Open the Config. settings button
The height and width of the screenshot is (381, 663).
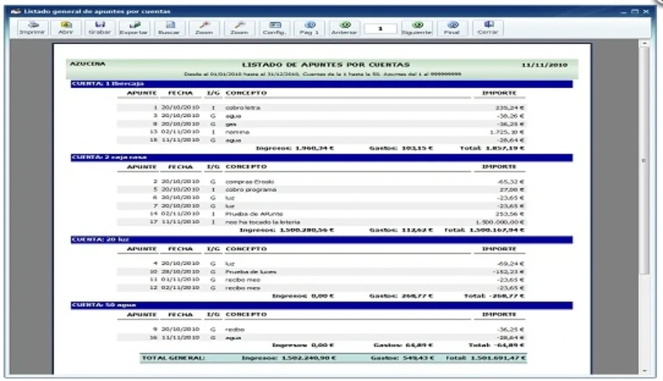pyautogui.click(x=274, y=28)
